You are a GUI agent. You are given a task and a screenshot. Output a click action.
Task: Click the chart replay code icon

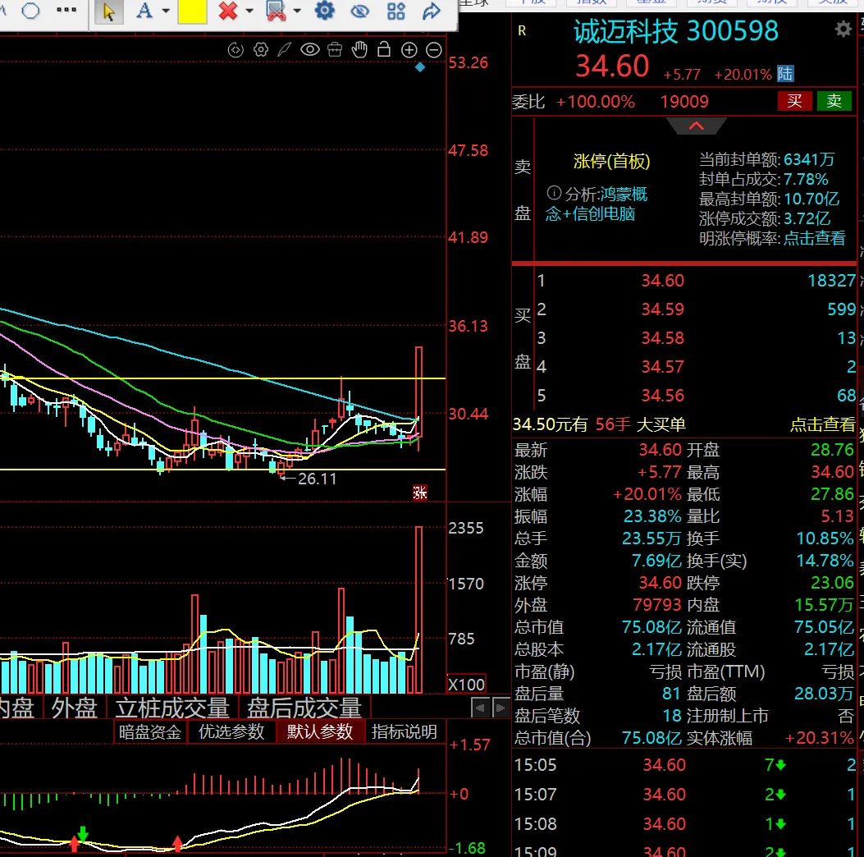pyautogui.click(x=235, y=50)
